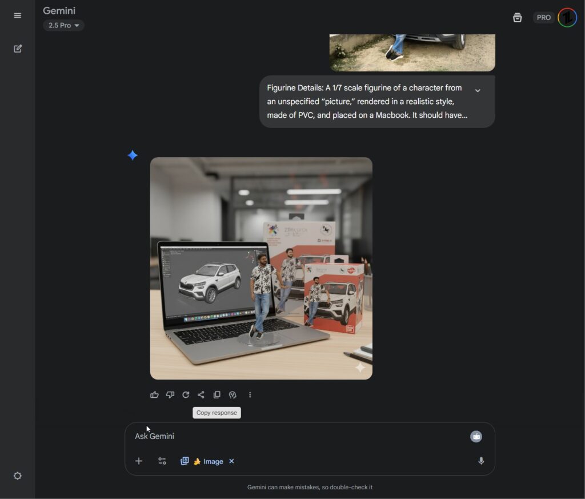This screenshot has width=585, height=499.
Task: Open the more options three-dot menu
Action: (x=250, y=394)
